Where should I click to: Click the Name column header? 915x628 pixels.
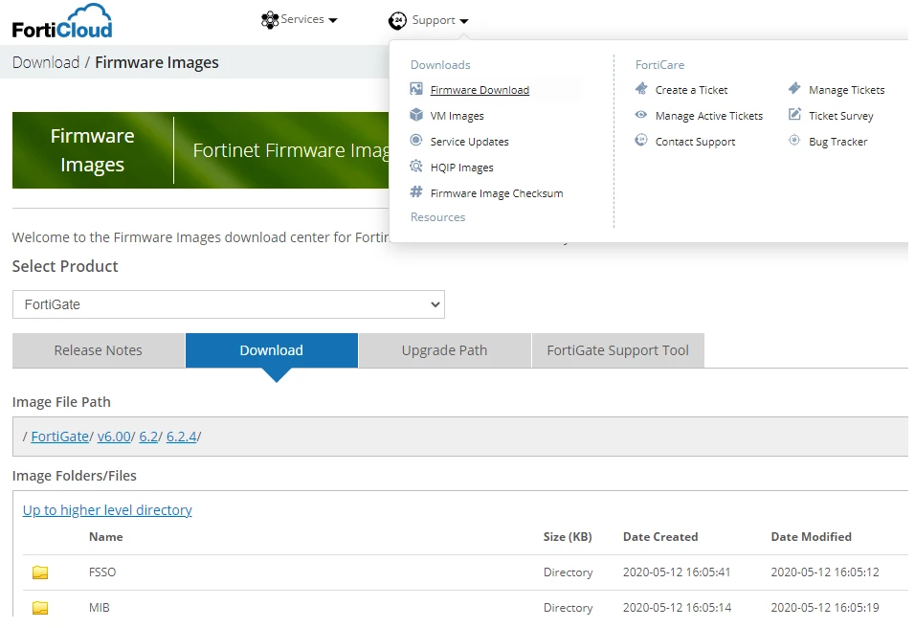coord(105,536)
